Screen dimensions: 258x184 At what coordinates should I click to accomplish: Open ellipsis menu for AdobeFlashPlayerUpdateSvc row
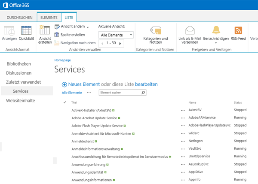click(x=183, y=126)
